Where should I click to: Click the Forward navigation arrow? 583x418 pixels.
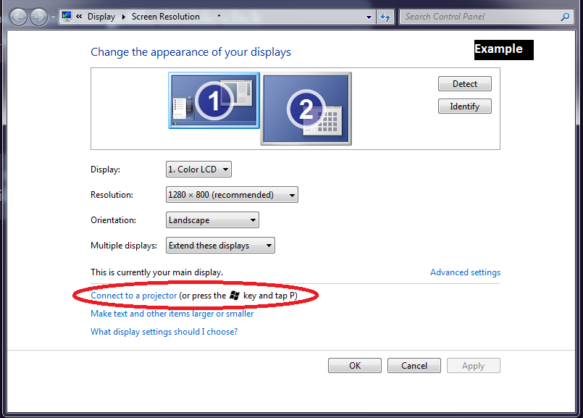[x=38, y=17]
